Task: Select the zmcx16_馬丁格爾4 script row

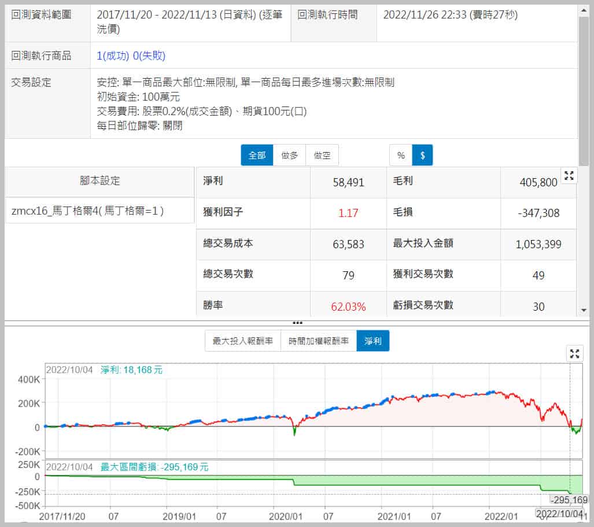Action: pos(99,211)
